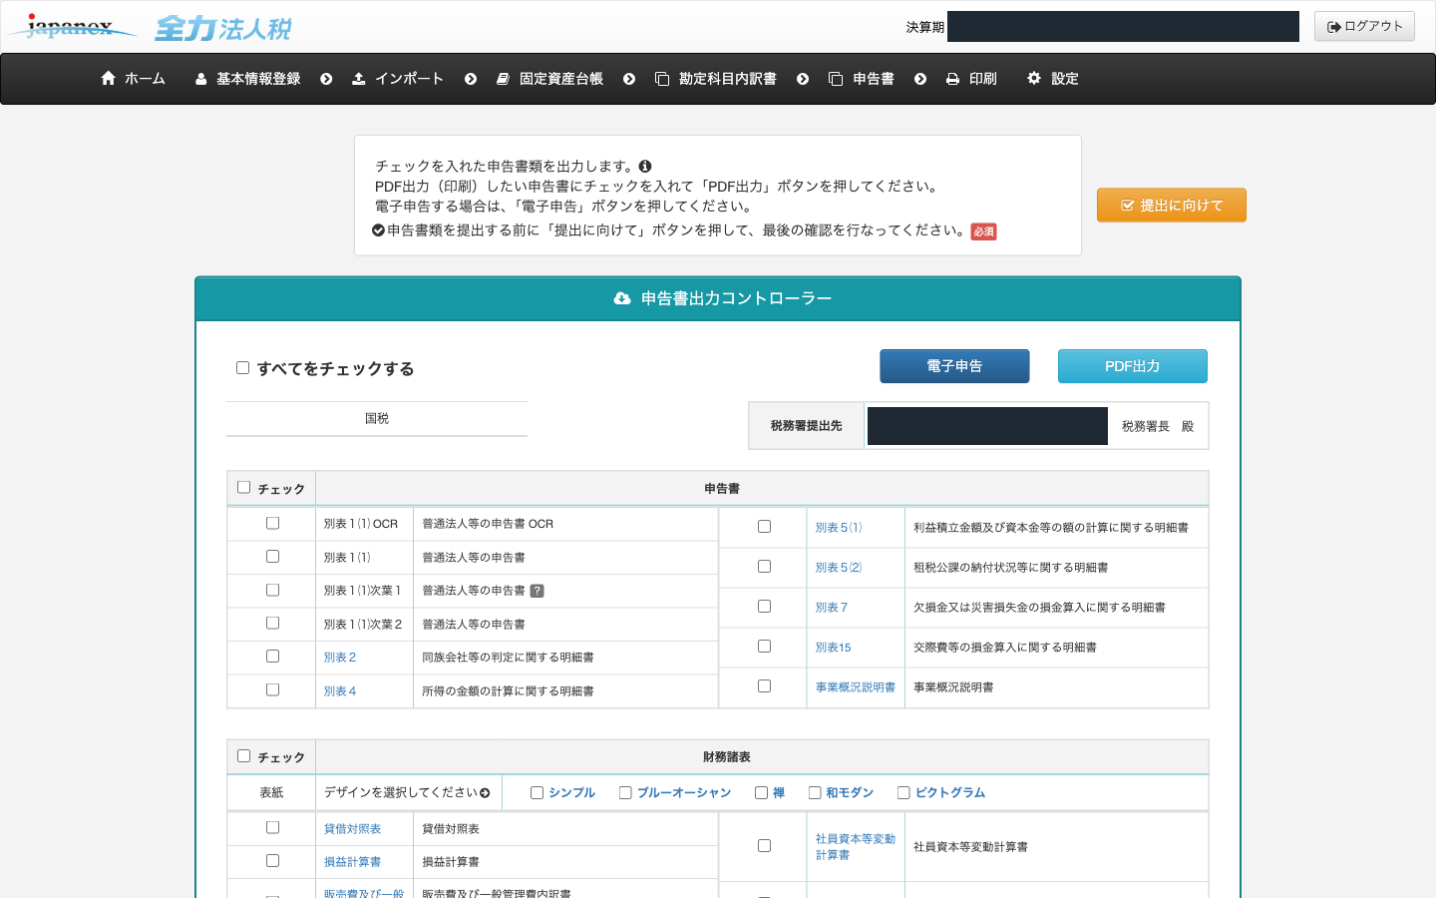Image resolution: width=1436 pixels, height=898 pixels.
Task: Check the 別表2 row checkbox
Action: [x=272, y=657]
